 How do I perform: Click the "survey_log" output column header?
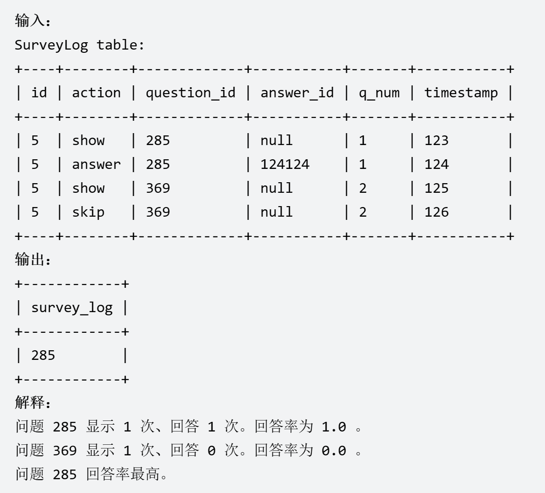click(72, 308)
